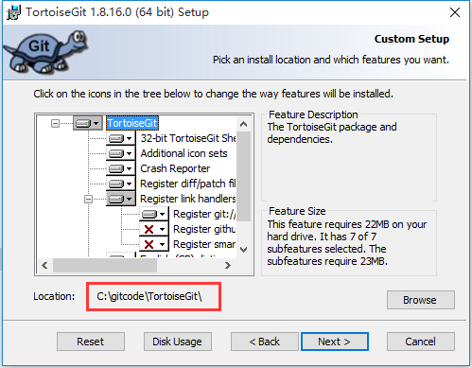The height and width of the screenshot is (368, 472).
Task: Open drive icon for Register diff/patch files
Action: (120, 184)
